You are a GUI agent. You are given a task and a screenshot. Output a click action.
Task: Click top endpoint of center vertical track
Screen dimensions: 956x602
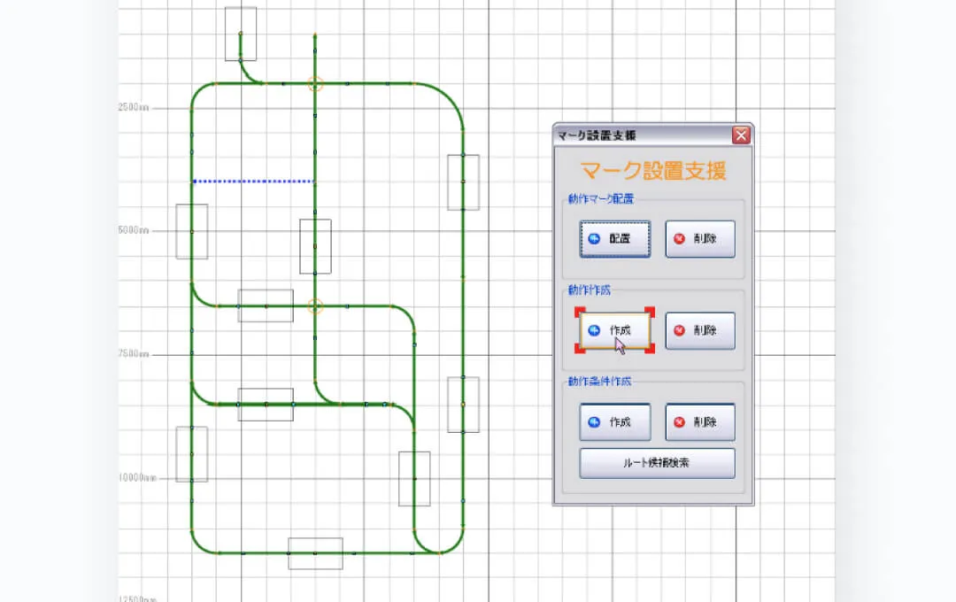coord(315,35)
